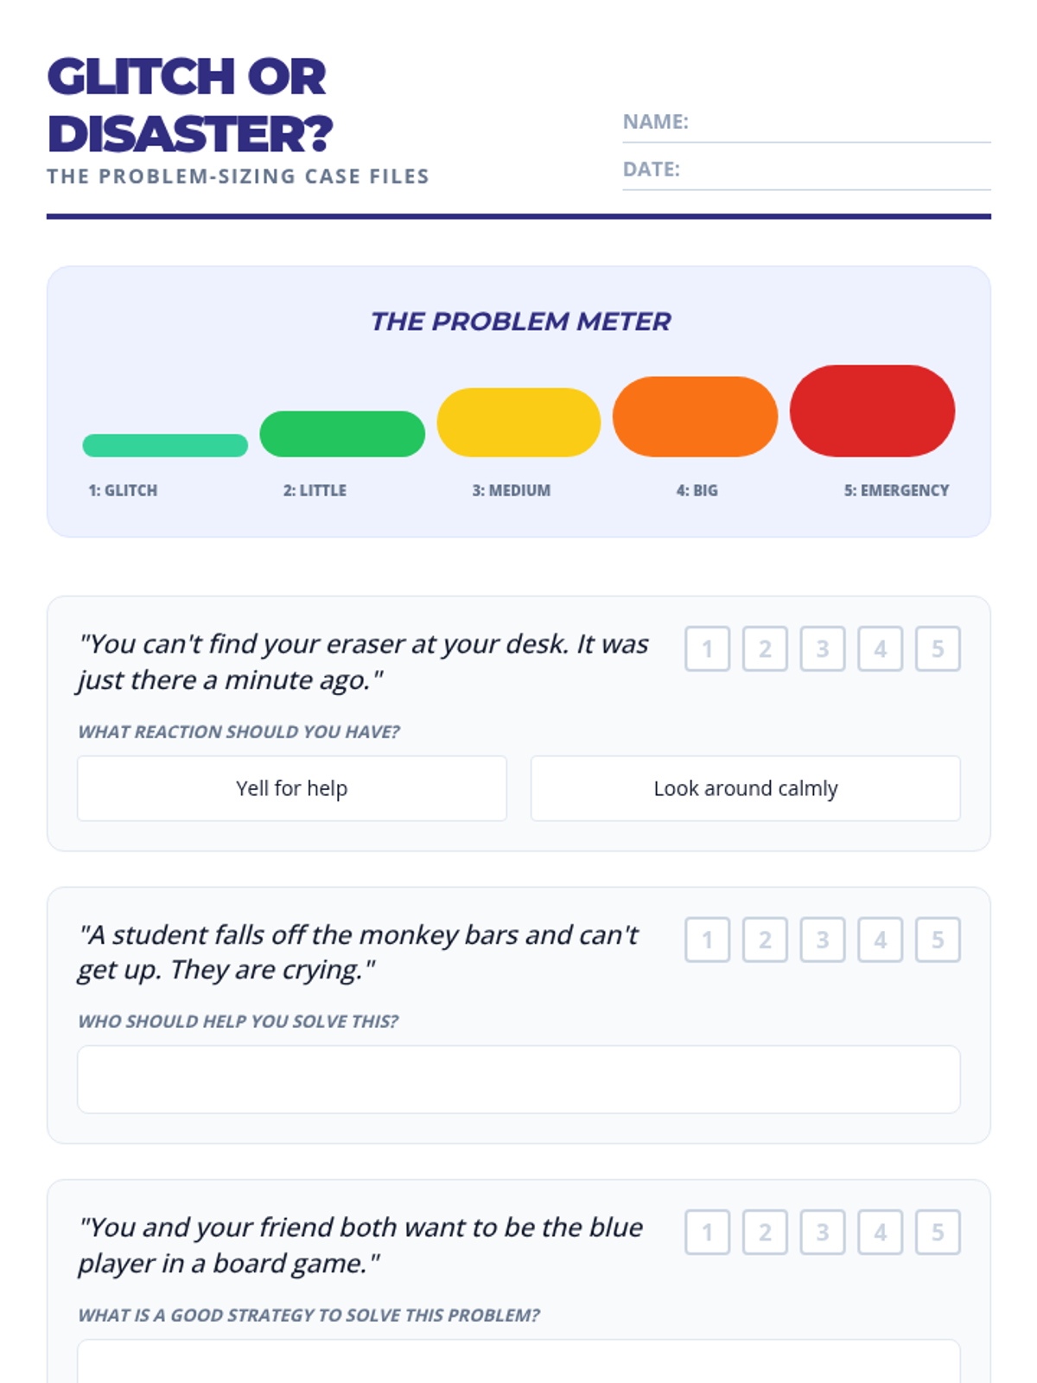
Task: Choose the 'Yell for help' reaction
Action: pyautogui.click(x=292, y=788)
